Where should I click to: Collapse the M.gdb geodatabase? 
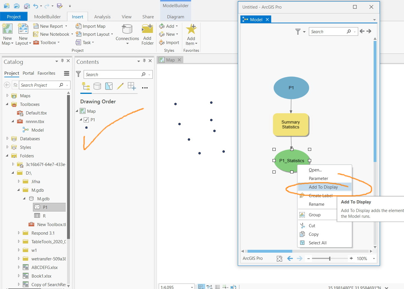tap(24, 198)
